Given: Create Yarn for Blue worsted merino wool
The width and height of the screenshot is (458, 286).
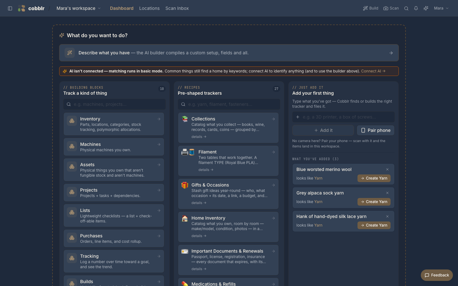Looking at the screenshot, I should pyautogui.click(x=374, y=178).
